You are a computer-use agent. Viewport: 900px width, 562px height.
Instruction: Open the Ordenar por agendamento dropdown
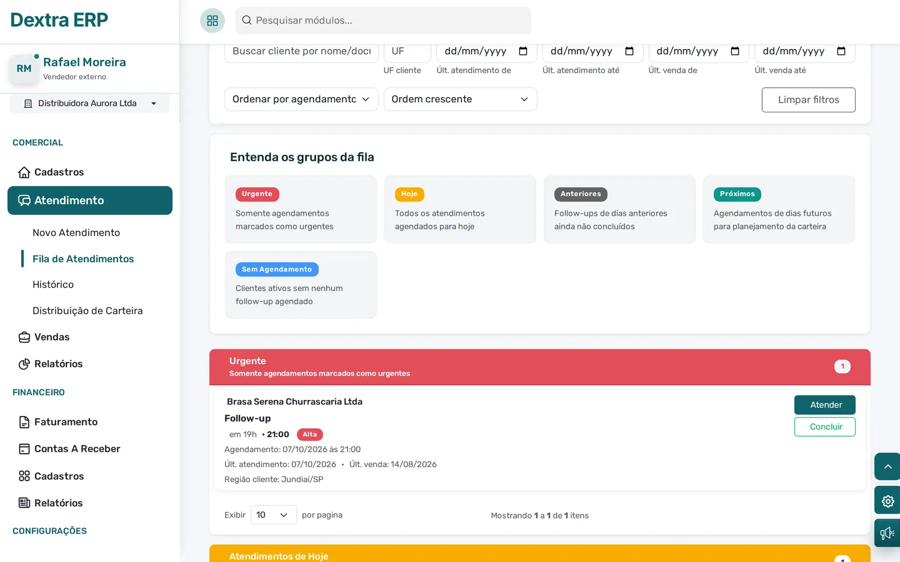click(301, 99)
